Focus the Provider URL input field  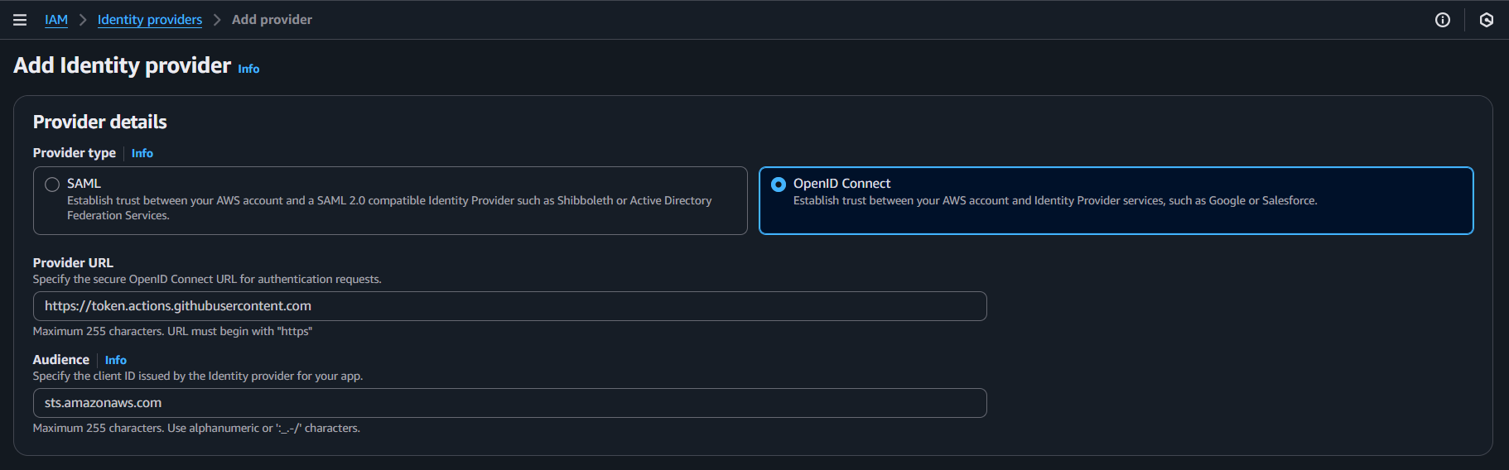tap(509, 306)
